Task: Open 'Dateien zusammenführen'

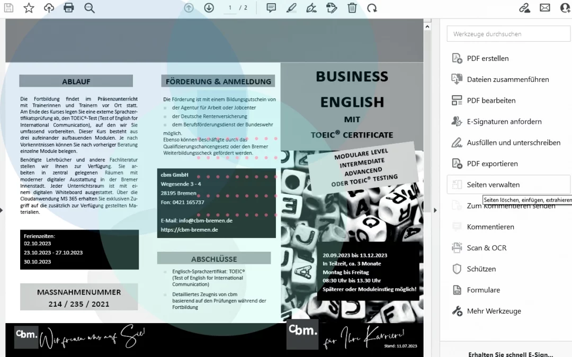Action: [508, 79]
